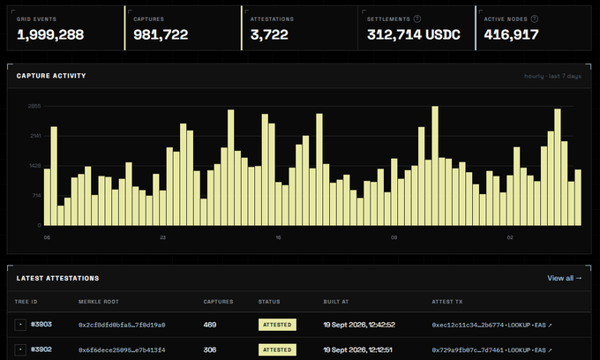Expand attestation row #3902
600x360 pixels.
(20, 349)
